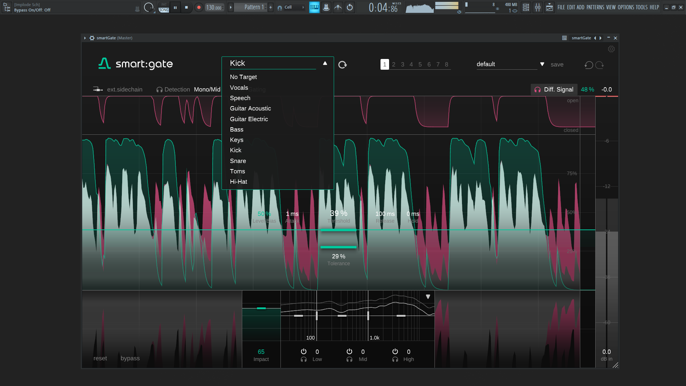The height and width of the screenshot is (386, 686).
Task: Open the FILE menu
Action: coord(561,7)
